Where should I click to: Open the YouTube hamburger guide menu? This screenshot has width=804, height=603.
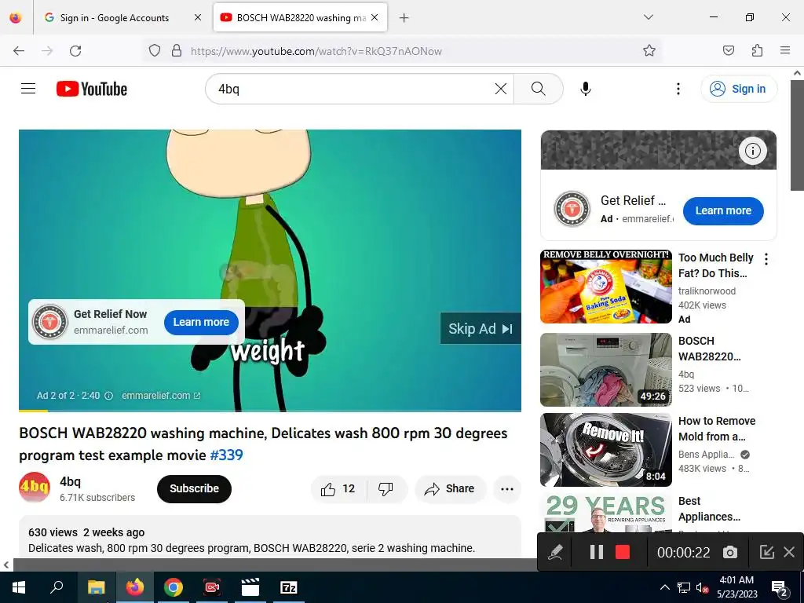(x=28, y=89)
